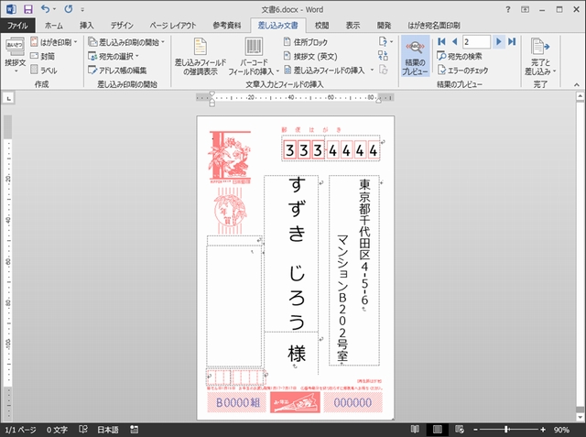Screen dimensions: 586x437
Task: Switch to the 開発 tab
Action: pos(384,25)
